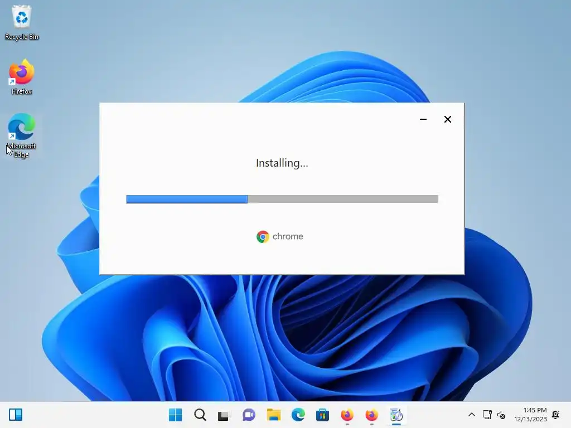Open the Recycle Bin desktop icon

click(x=22, y=22)
